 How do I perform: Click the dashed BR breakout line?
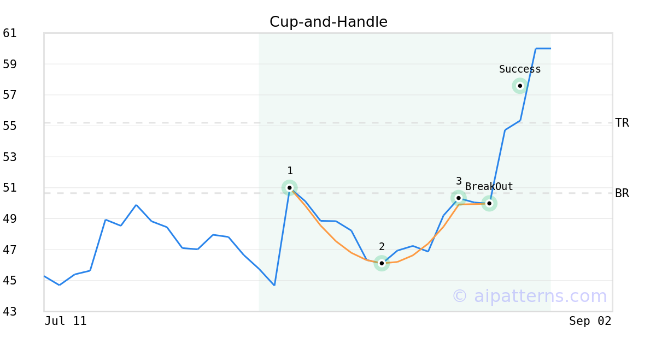pyautogui.click(x=328, y=193)
